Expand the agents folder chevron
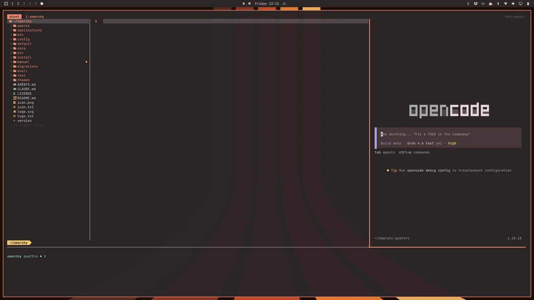The height and width of the screenshot is (300, 534). click(x=11, y=26)
